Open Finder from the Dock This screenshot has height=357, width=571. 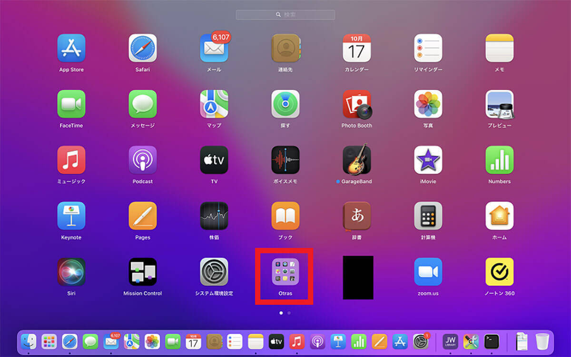click(29, 341)
